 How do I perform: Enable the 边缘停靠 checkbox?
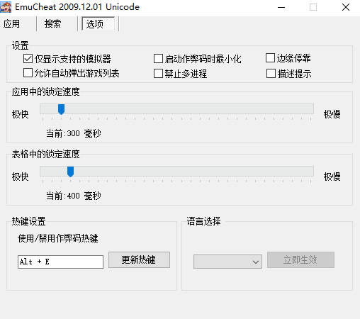click(x=270, y=58)
